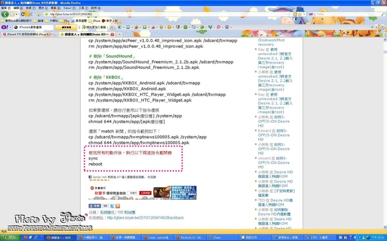Switch to the Facebook taskbar window
The height and width of the screenshot is (241, 387).
point(190,238)
